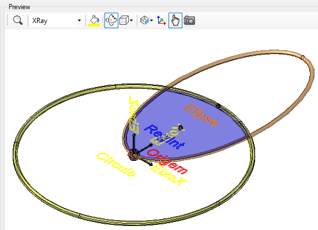
Task: Open the orientation dropdown arrow
Action: 151,21
